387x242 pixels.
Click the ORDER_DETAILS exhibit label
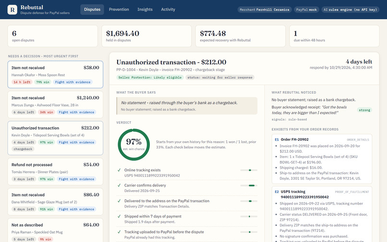358,140
